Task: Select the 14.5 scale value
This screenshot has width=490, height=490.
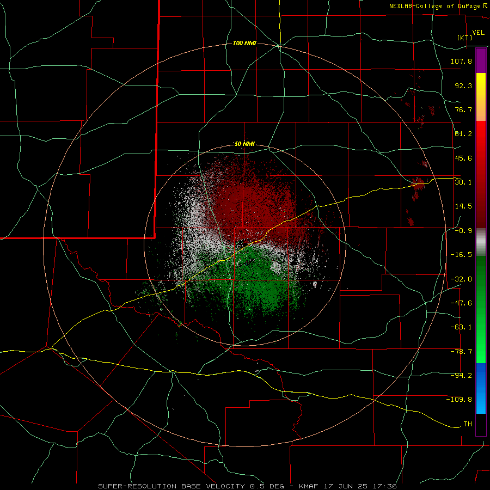Action: (463, 206)
